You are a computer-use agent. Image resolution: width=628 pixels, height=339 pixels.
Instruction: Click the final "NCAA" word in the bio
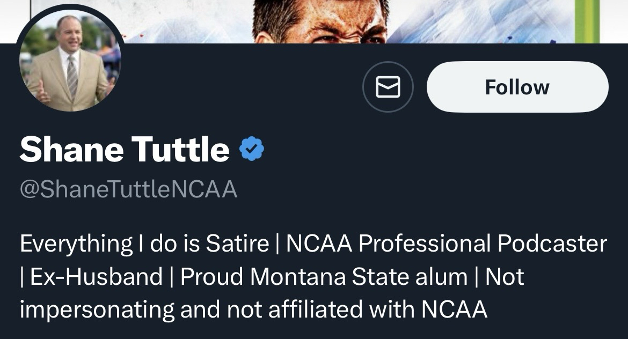(454, 309)
